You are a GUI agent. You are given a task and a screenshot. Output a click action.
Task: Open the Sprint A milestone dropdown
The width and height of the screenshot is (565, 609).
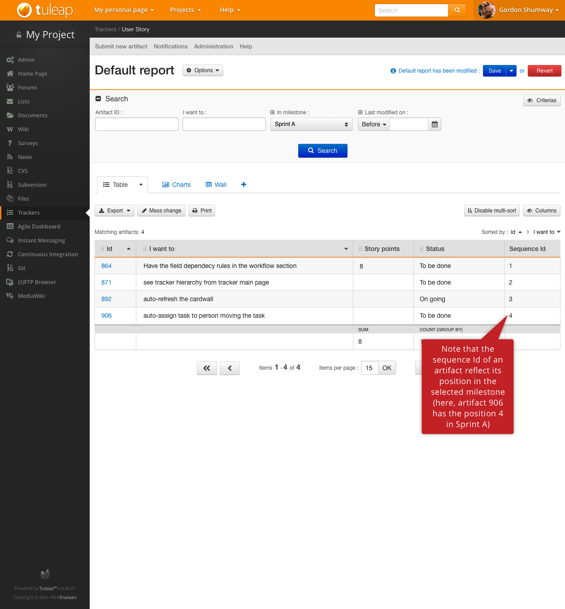311,124
